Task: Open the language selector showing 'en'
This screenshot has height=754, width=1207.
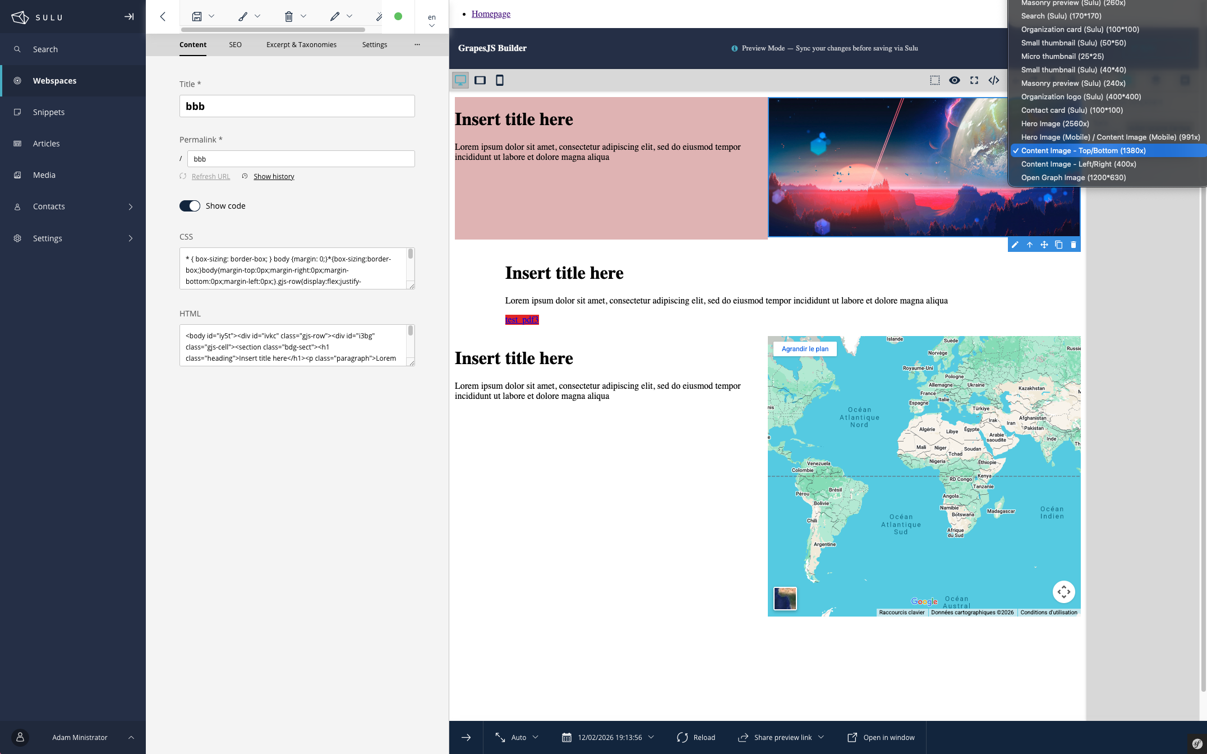Action: click(431, 21)
